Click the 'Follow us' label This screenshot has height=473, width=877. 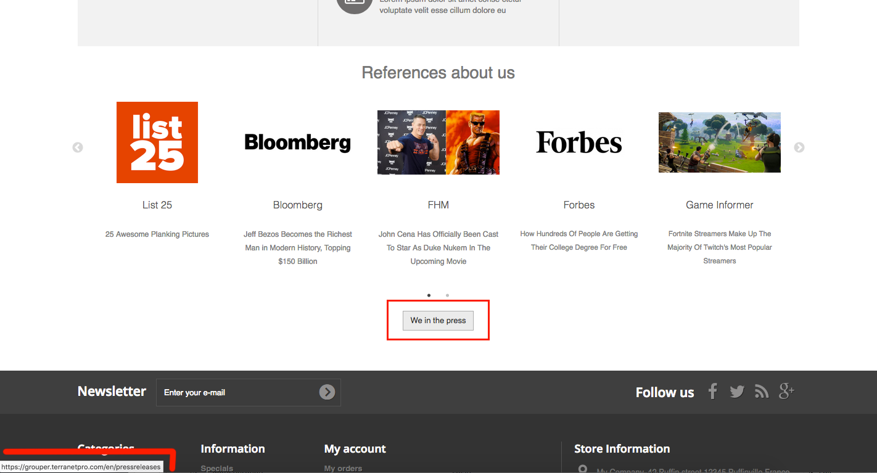[x=665, y=392]
